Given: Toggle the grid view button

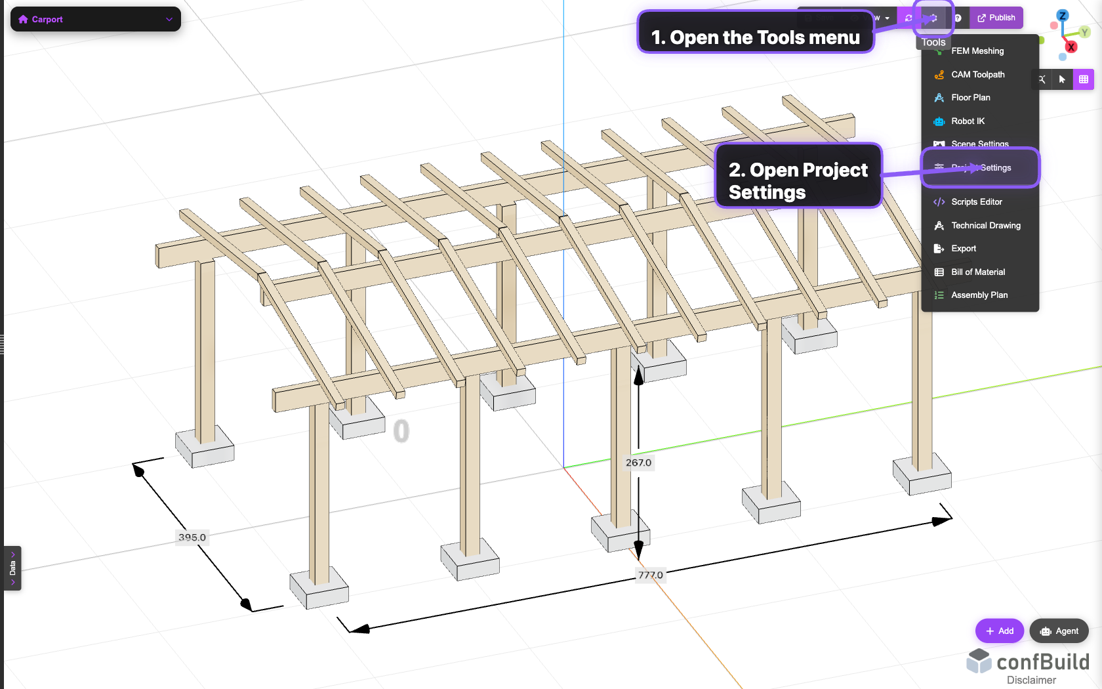Looking at the screenshot, I should (1084, 79).
